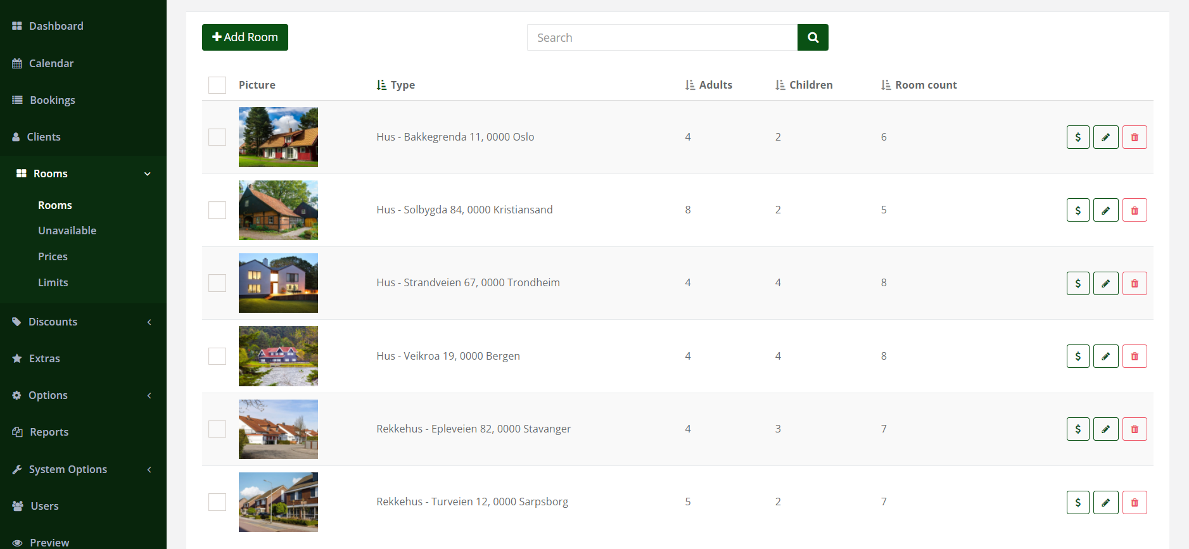The width and height of the screenshot is (1189, 549).
Task: Select the Epleveien 82 Stavanger row checkbox
Action: tap(217, 429)
